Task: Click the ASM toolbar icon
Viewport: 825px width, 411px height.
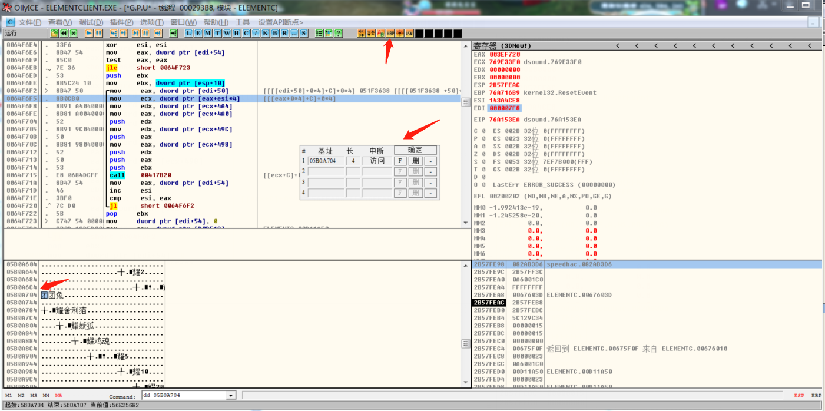Action: click(x=409, y=33)
